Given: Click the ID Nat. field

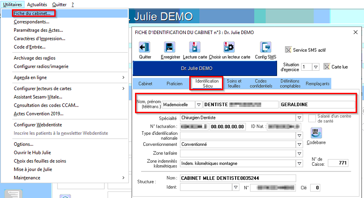Looking at the screenshot, I should [x=284, y=126].
